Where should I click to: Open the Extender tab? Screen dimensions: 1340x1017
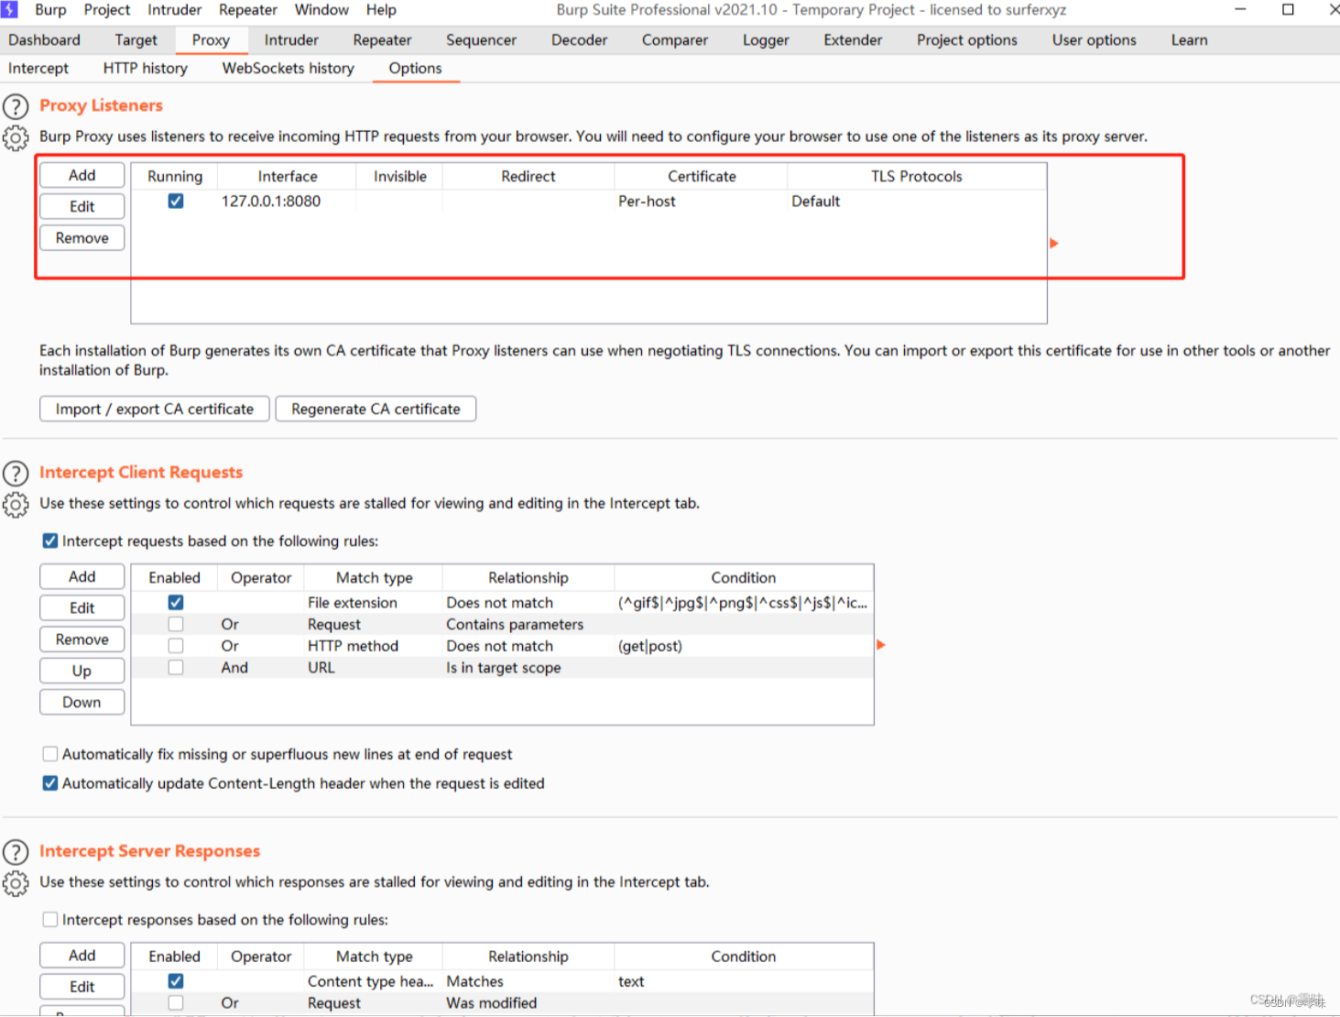tap(853, 40)
